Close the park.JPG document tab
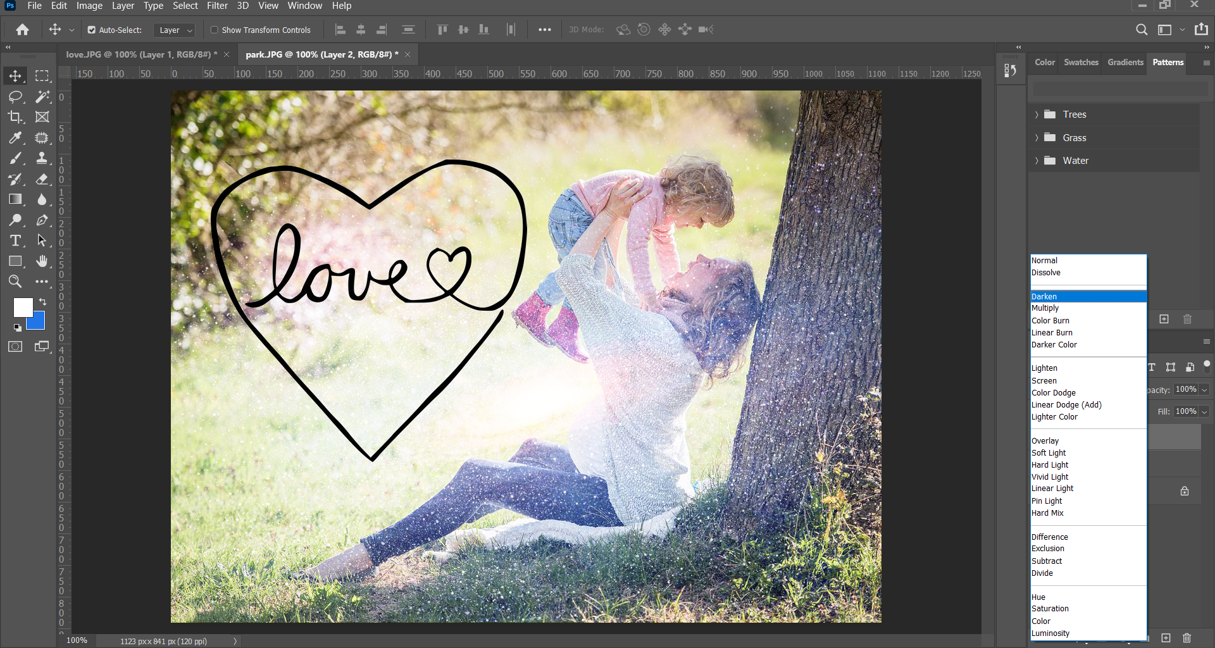Viewport: 1215px width, 648px height. 408,54
